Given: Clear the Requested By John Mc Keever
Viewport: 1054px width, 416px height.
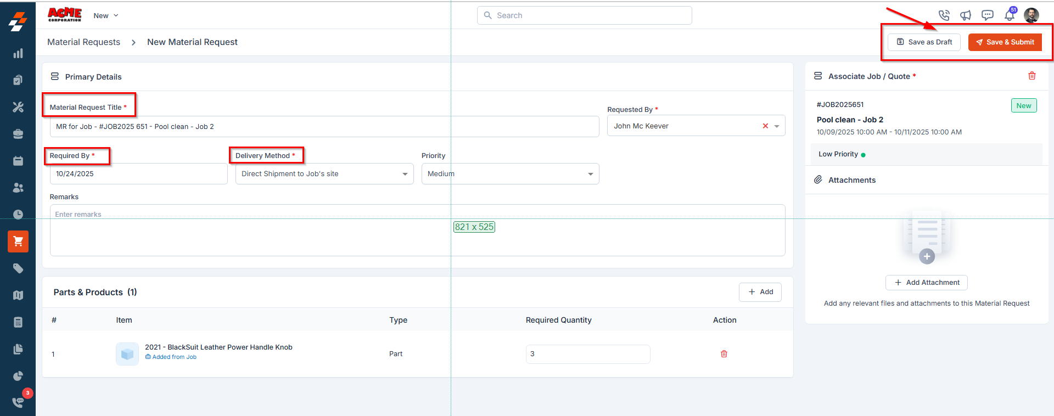Looking at the screenshot, I should click(765, 126).
